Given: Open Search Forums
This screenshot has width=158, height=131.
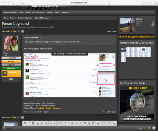Looking at the screenshot, I should [x=24, y=12].
